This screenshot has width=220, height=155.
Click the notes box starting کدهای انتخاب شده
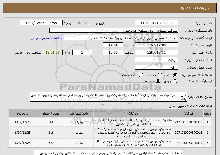coord(109,153)
